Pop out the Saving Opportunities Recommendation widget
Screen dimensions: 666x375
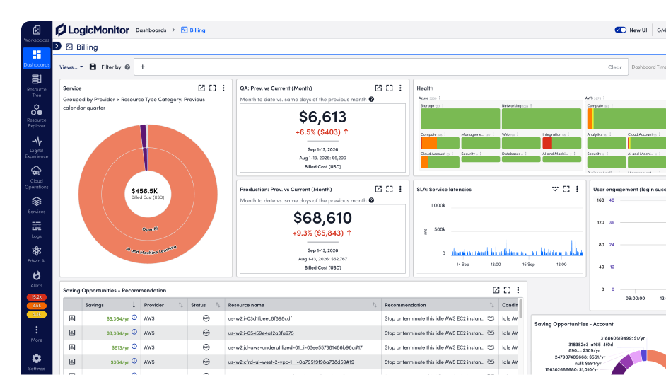pyautogui.click(x=496, y=290)
